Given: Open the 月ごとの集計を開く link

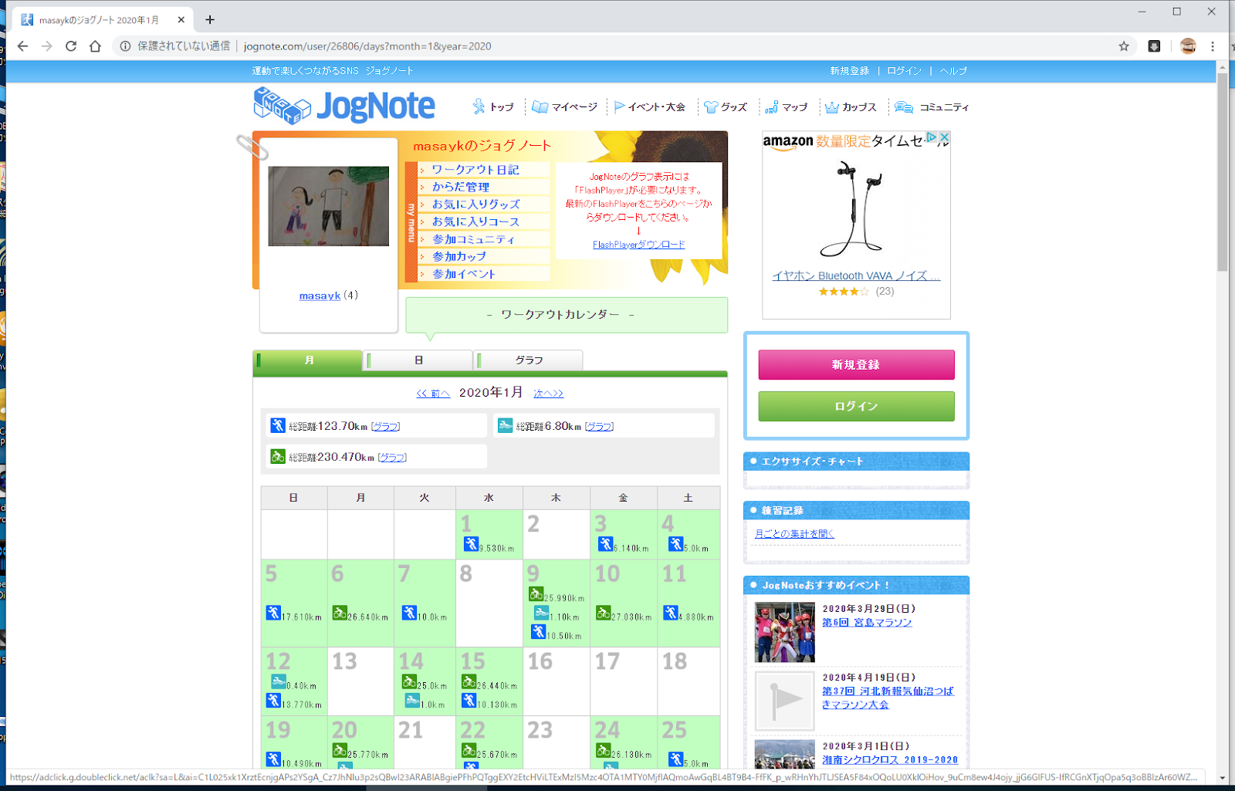Looking at the screenshot, I should tap(794, 534).
